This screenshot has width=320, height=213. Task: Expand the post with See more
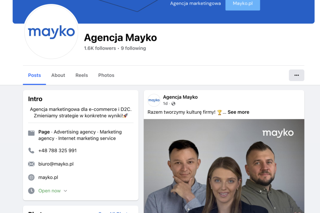[238, 112]
